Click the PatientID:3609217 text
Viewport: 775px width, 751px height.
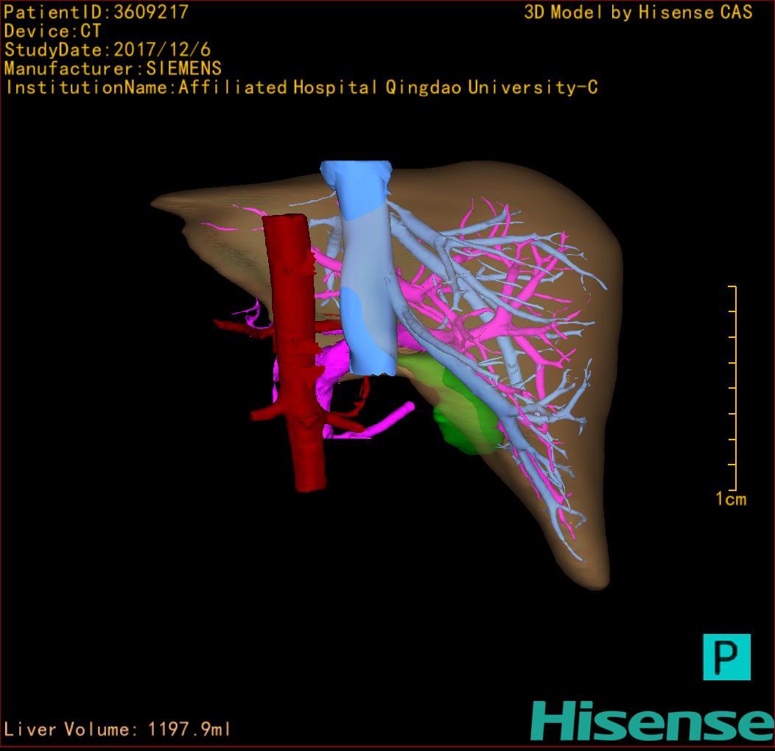click(x=96, y=13)
